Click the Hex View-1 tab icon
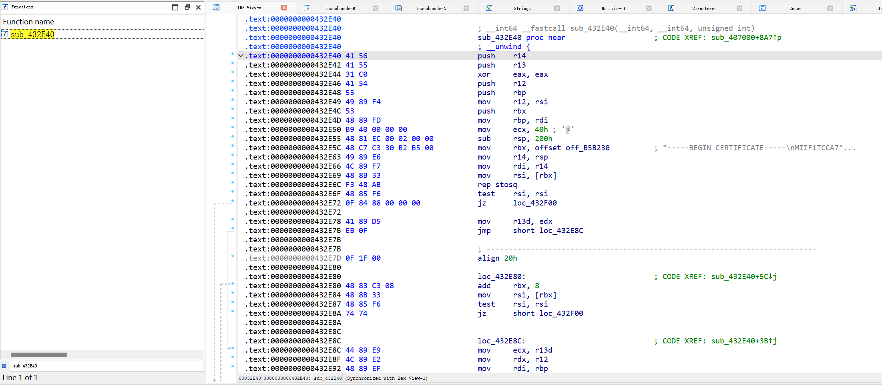 [580, 8]
